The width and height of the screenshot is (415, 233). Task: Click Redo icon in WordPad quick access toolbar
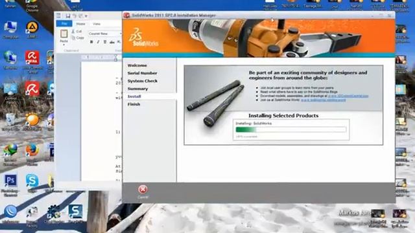click(80, 16)
